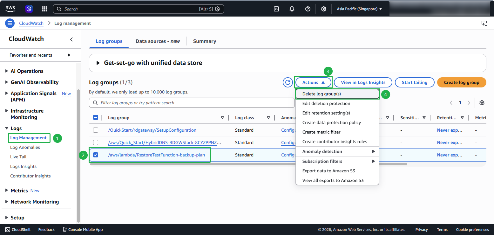Image resolution: width=494 pixels, height=235 pixels.
Task: Choose Create metric filter
Action: coord(337,132)
